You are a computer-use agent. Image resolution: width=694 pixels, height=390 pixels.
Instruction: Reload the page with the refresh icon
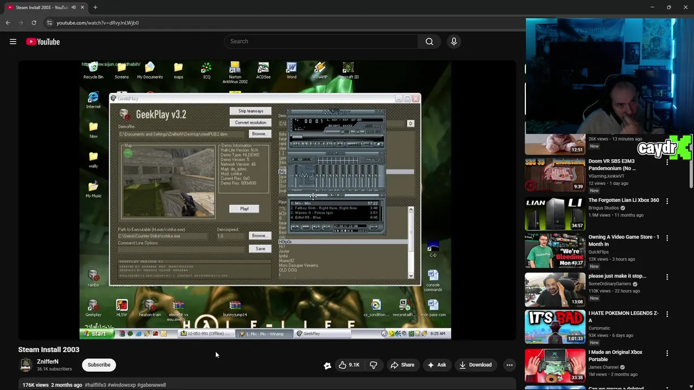[x=34, y=23]
